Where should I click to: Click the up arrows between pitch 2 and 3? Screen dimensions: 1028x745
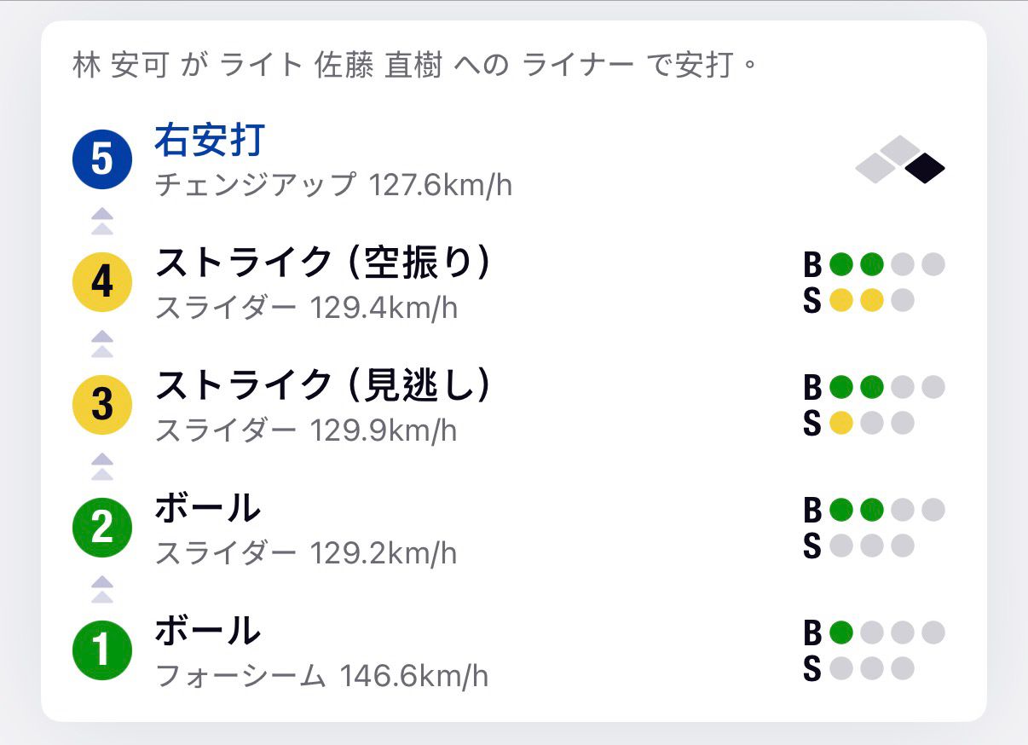(x=102, y=466)
